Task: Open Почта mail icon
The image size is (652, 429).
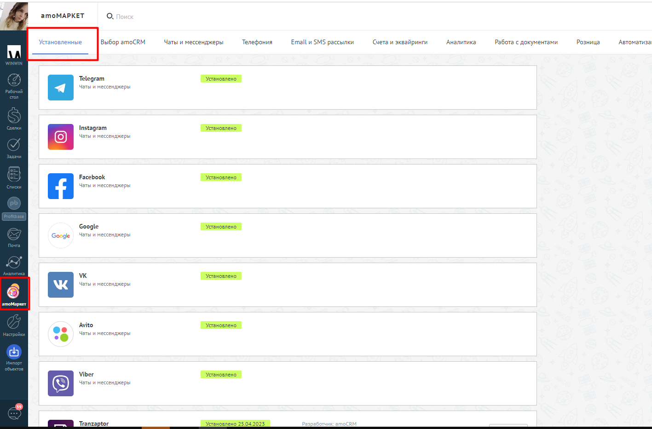Action: click(14, 234)
